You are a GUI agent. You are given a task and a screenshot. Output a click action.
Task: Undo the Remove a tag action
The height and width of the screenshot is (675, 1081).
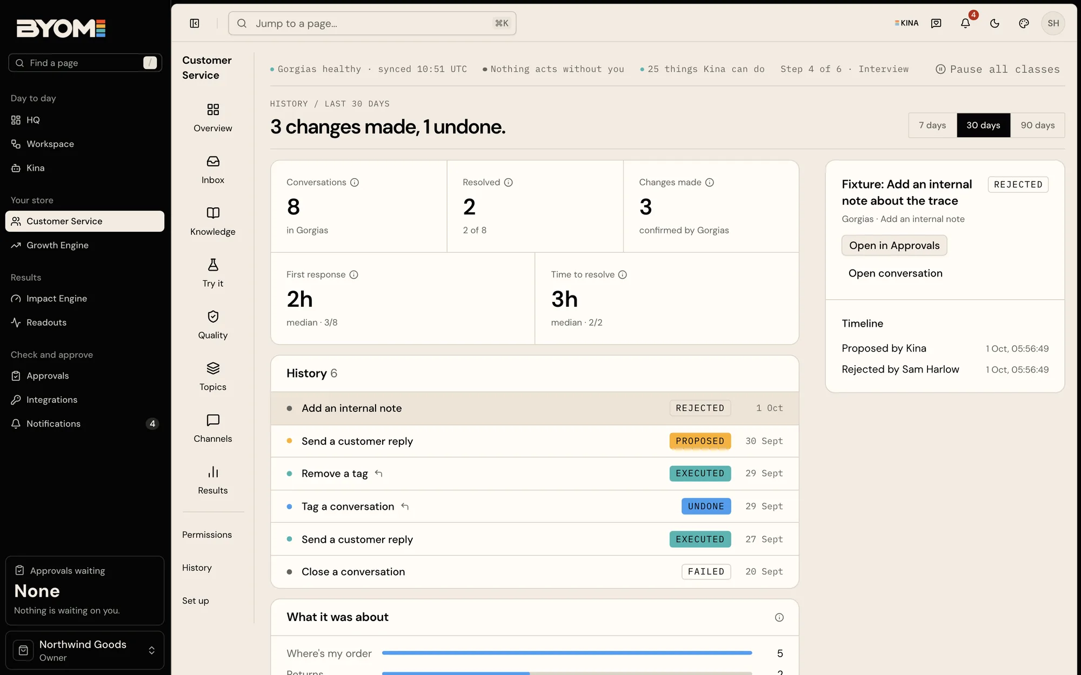pos(378,474)
